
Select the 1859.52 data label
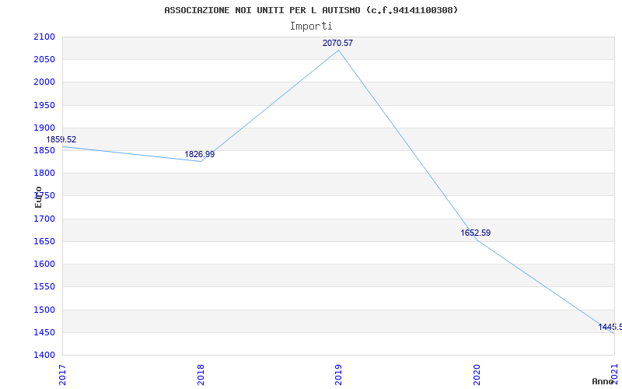click(x=61, y=140)
